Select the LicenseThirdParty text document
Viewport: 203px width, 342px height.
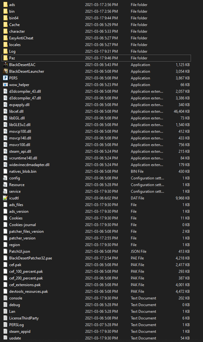(x=24, y=318)
